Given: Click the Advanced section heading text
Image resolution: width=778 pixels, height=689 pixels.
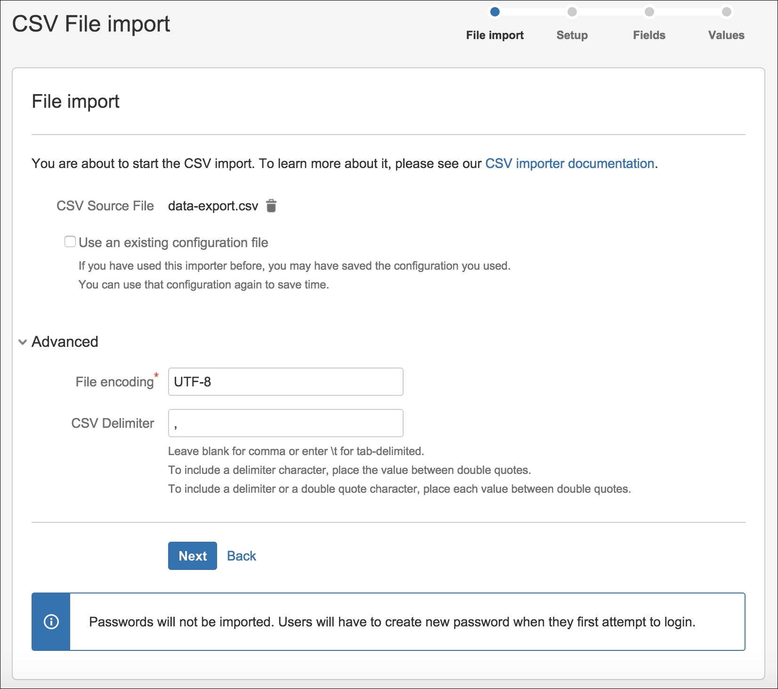Looking at the screenshot, I should point(65,342).
